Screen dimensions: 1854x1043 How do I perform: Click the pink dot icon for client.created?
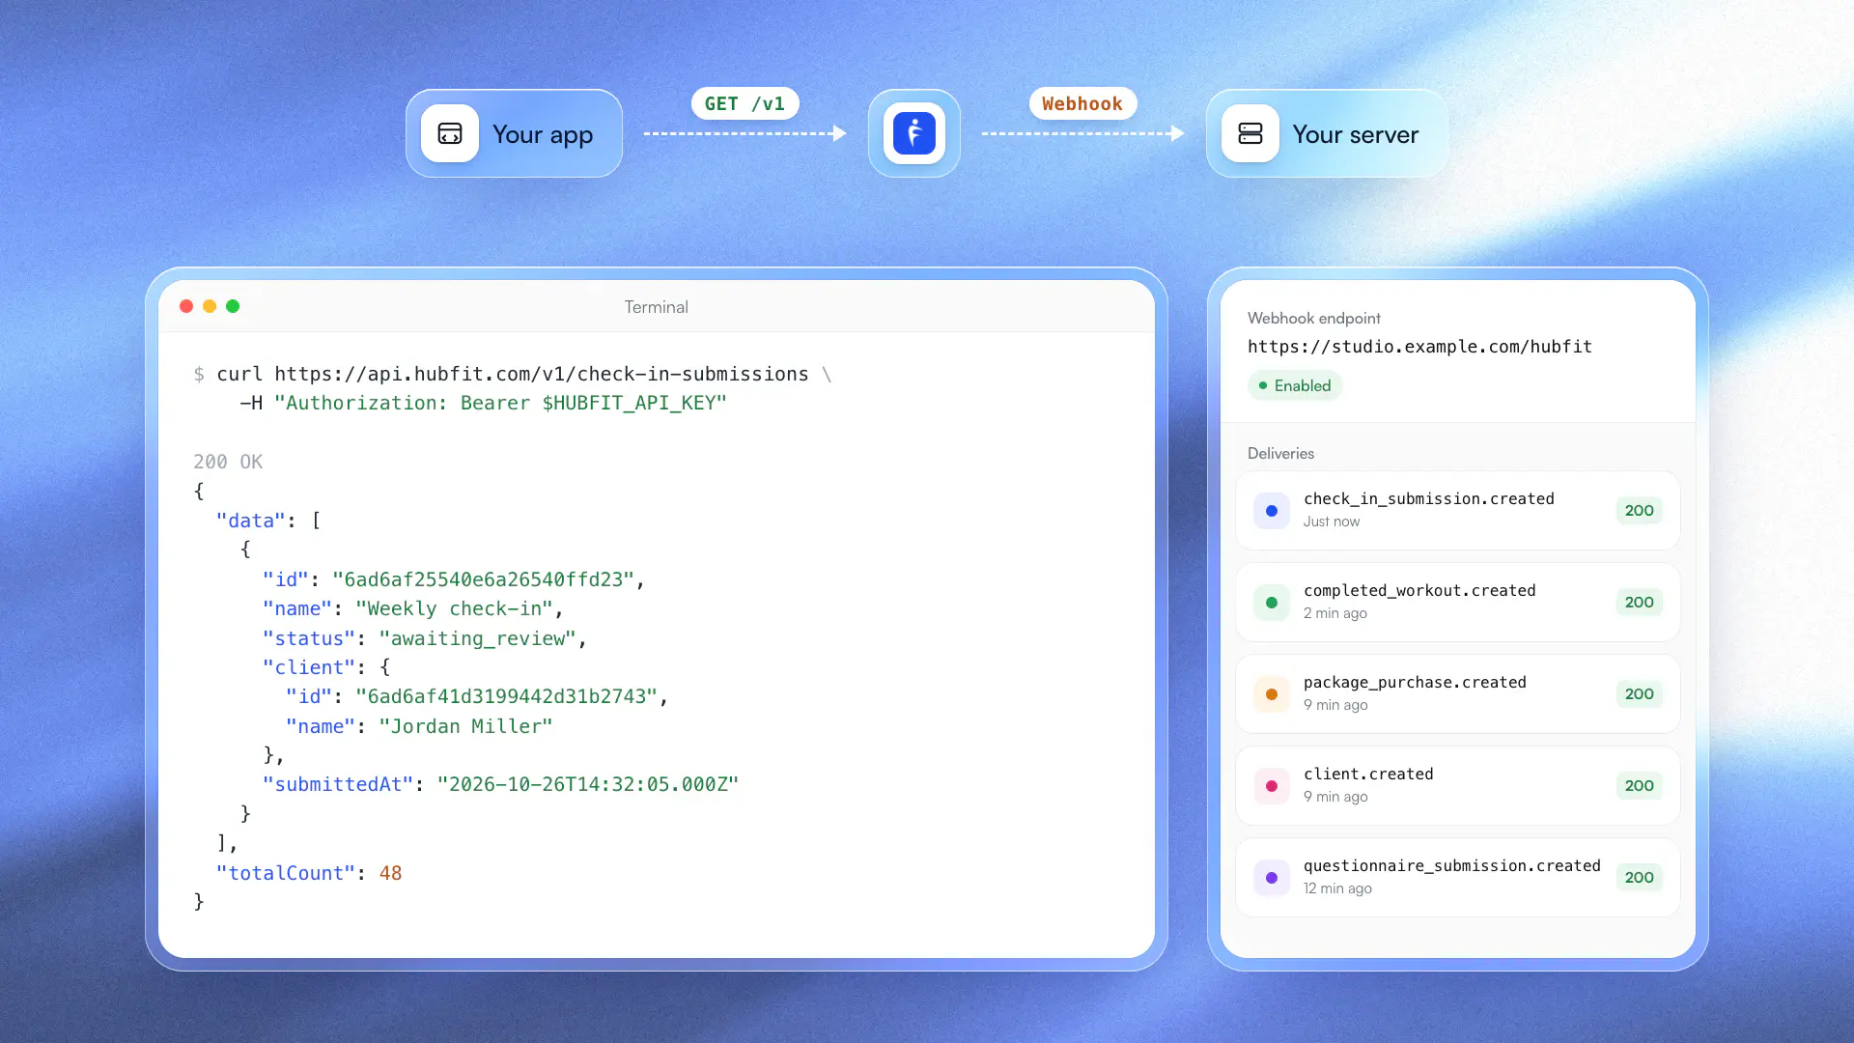click(x=1272, y=786)
